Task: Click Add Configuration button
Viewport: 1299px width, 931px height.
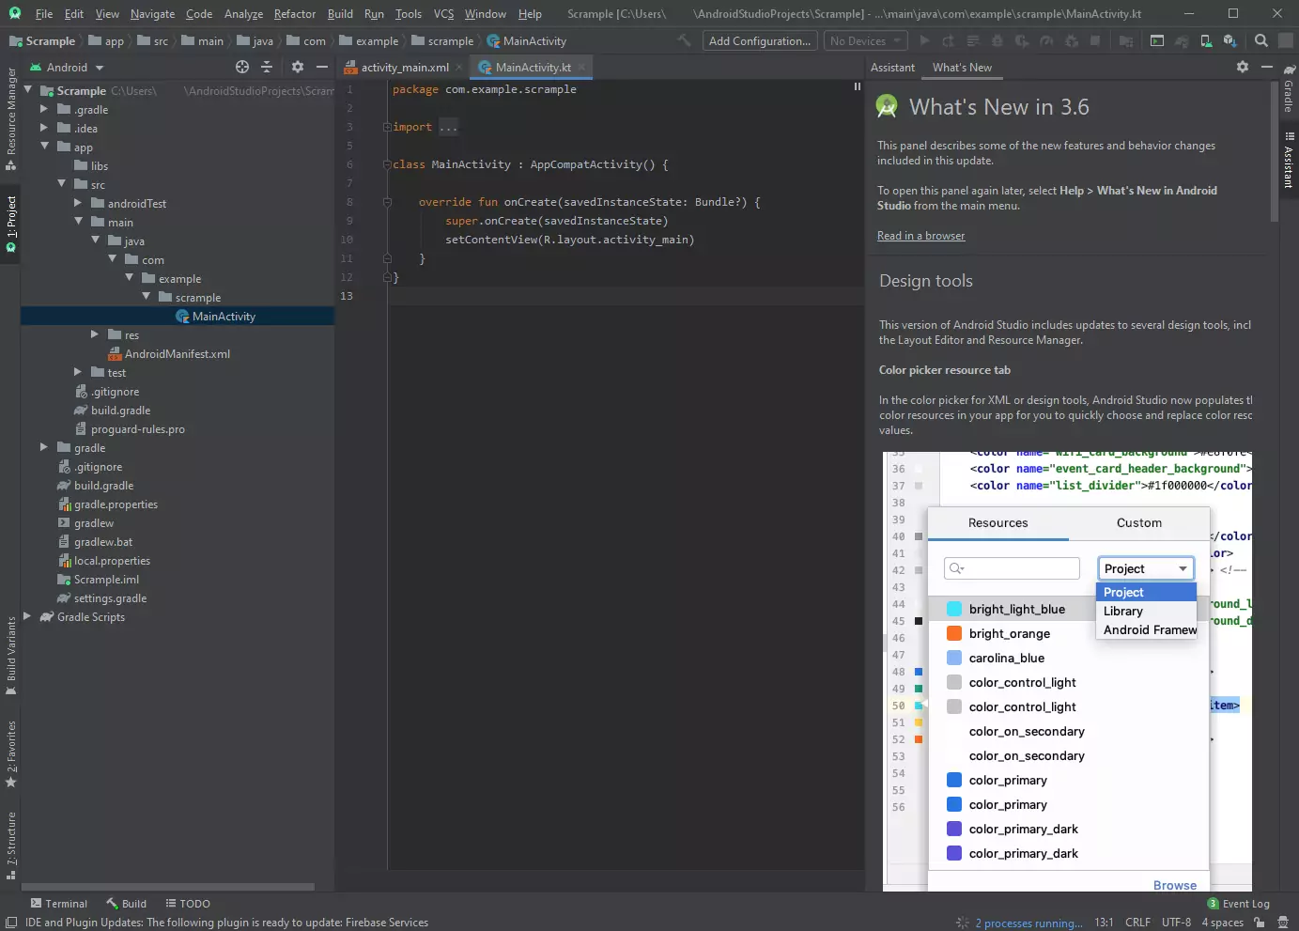Action: click(x=760, y=40)
